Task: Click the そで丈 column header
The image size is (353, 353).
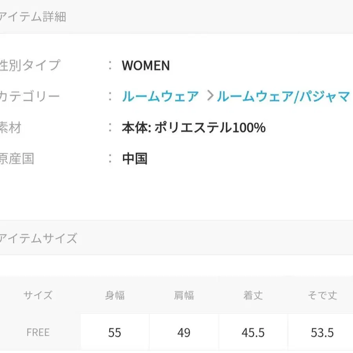Action: pyautogui.click(x=322, y=295)
